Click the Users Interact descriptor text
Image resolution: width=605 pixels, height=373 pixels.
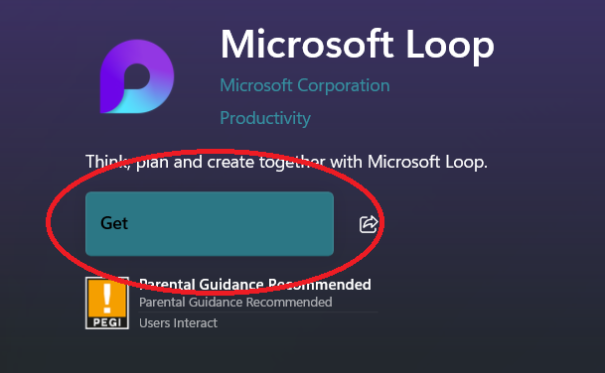(x=178, y=323)
